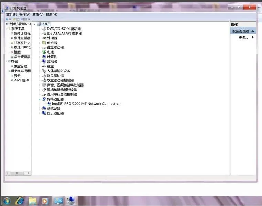Click the Back arrow toolbar icon
The width and height of the screenshot is (262, 206).
pos(7,19)
